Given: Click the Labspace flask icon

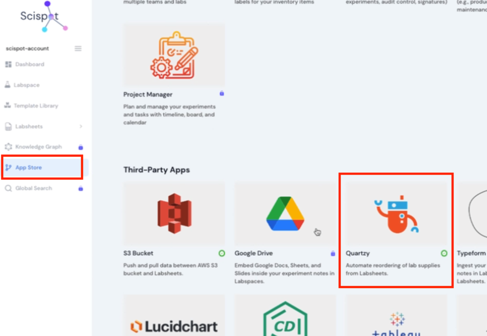Looking at the screenshot, I should click(7, 85).
